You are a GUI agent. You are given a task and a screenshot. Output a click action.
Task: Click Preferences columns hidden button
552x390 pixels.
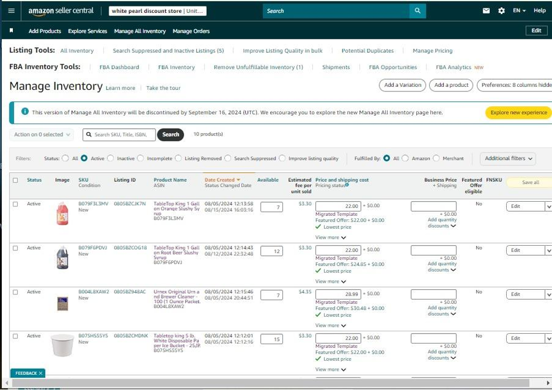pyautogui.click(x=514, y=85)
